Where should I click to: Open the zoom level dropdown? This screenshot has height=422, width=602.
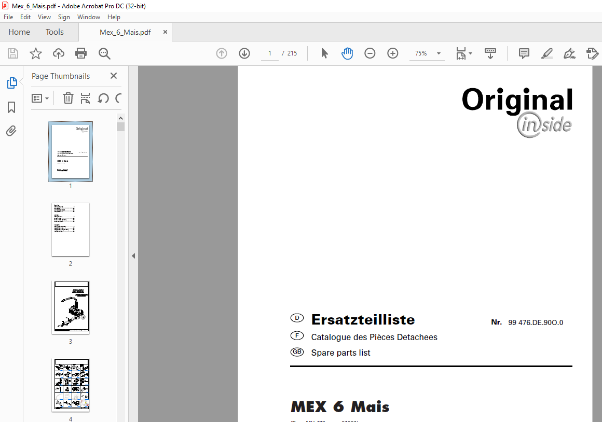(x=439, y=53)
